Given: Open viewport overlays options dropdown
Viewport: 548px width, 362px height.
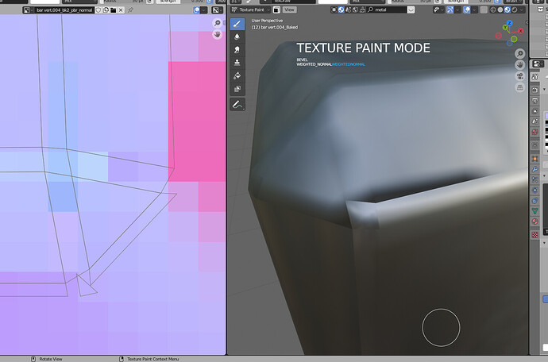Looking at the screenshot, I should point(474,10).
